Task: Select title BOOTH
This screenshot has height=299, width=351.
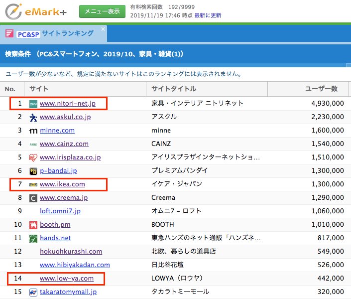Action: pos(163,224)
